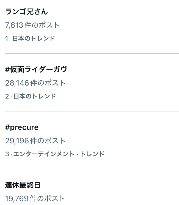Click the 28,146件のポスト count
This screenshot has width=179, height=205.
[x=35, y=83]
